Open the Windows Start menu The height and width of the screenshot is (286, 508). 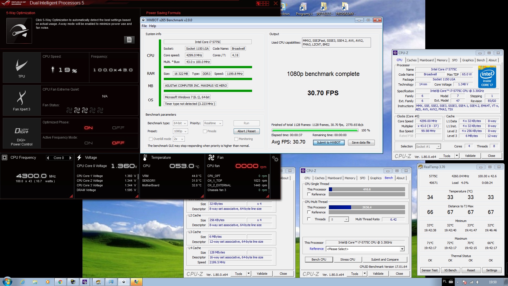coord(7,282)
